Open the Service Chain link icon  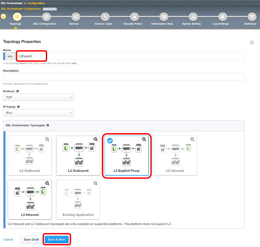tap(105, 17)
